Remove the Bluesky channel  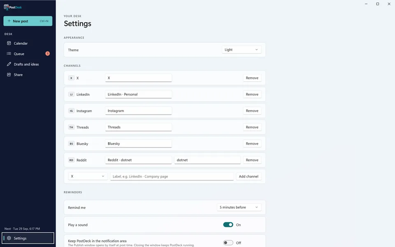(x=252, y=143)
